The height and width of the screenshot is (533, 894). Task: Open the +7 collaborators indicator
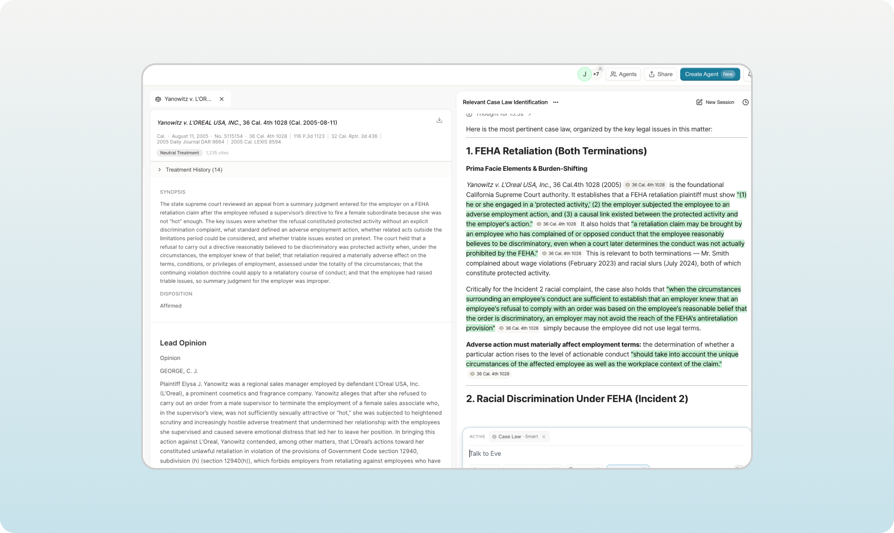pos(597,74)
